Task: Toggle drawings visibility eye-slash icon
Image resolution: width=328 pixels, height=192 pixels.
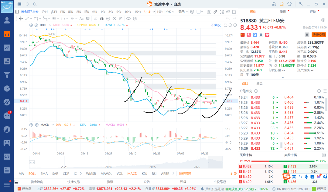Action: click(114, 18)
